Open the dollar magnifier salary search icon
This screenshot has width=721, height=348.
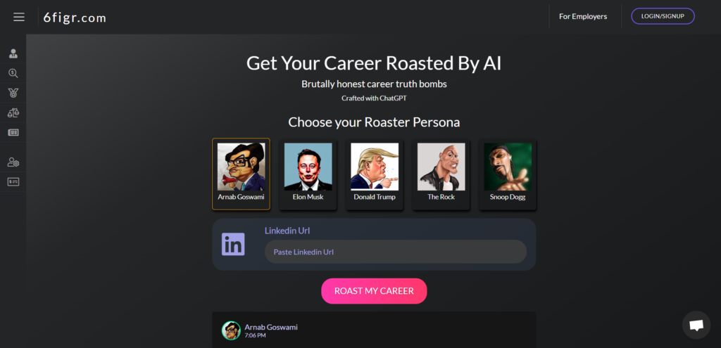[13, 73]
